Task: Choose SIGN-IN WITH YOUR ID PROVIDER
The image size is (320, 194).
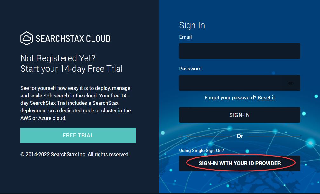Action: click(x=239, y=164)
